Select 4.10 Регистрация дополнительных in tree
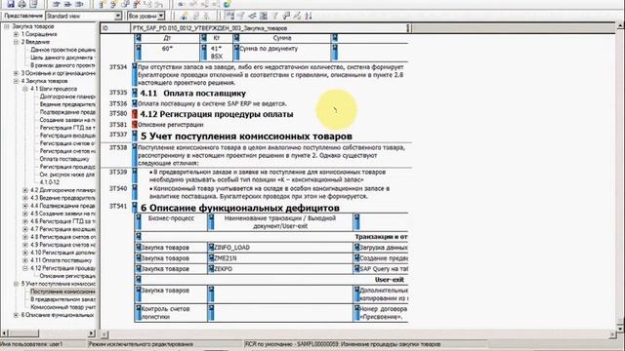The height and width of the screenshot is (351, 625). pyautogui.click(x=62, y=253)
